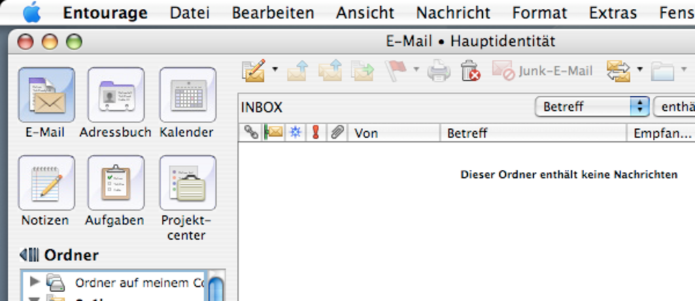Viewport: 695px width, 301px height.
Task: Open the Bearbeiten menu
Action: pos(273,13)
